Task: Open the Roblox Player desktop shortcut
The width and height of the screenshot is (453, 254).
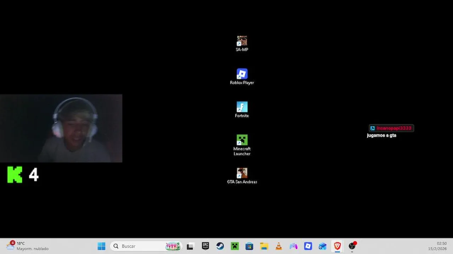Action: (x=242, y=77)
